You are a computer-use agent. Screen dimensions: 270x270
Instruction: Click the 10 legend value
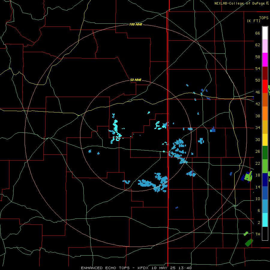point(258,199)
